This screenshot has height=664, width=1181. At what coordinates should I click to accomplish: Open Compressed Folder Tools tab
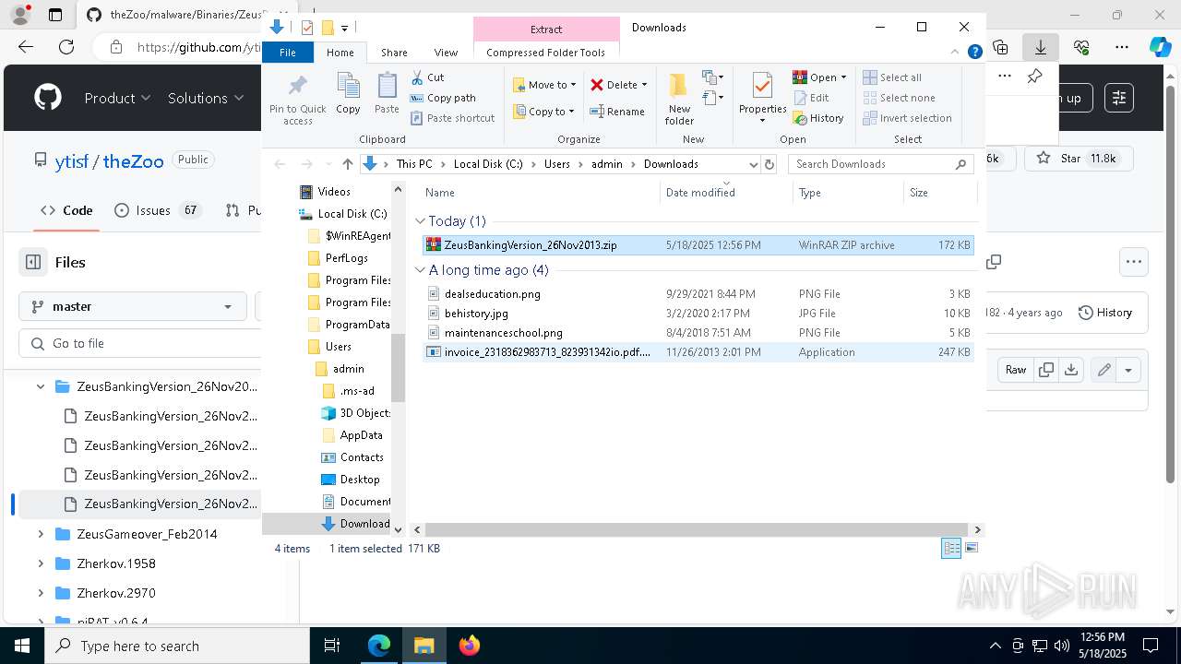click(546, 53)
